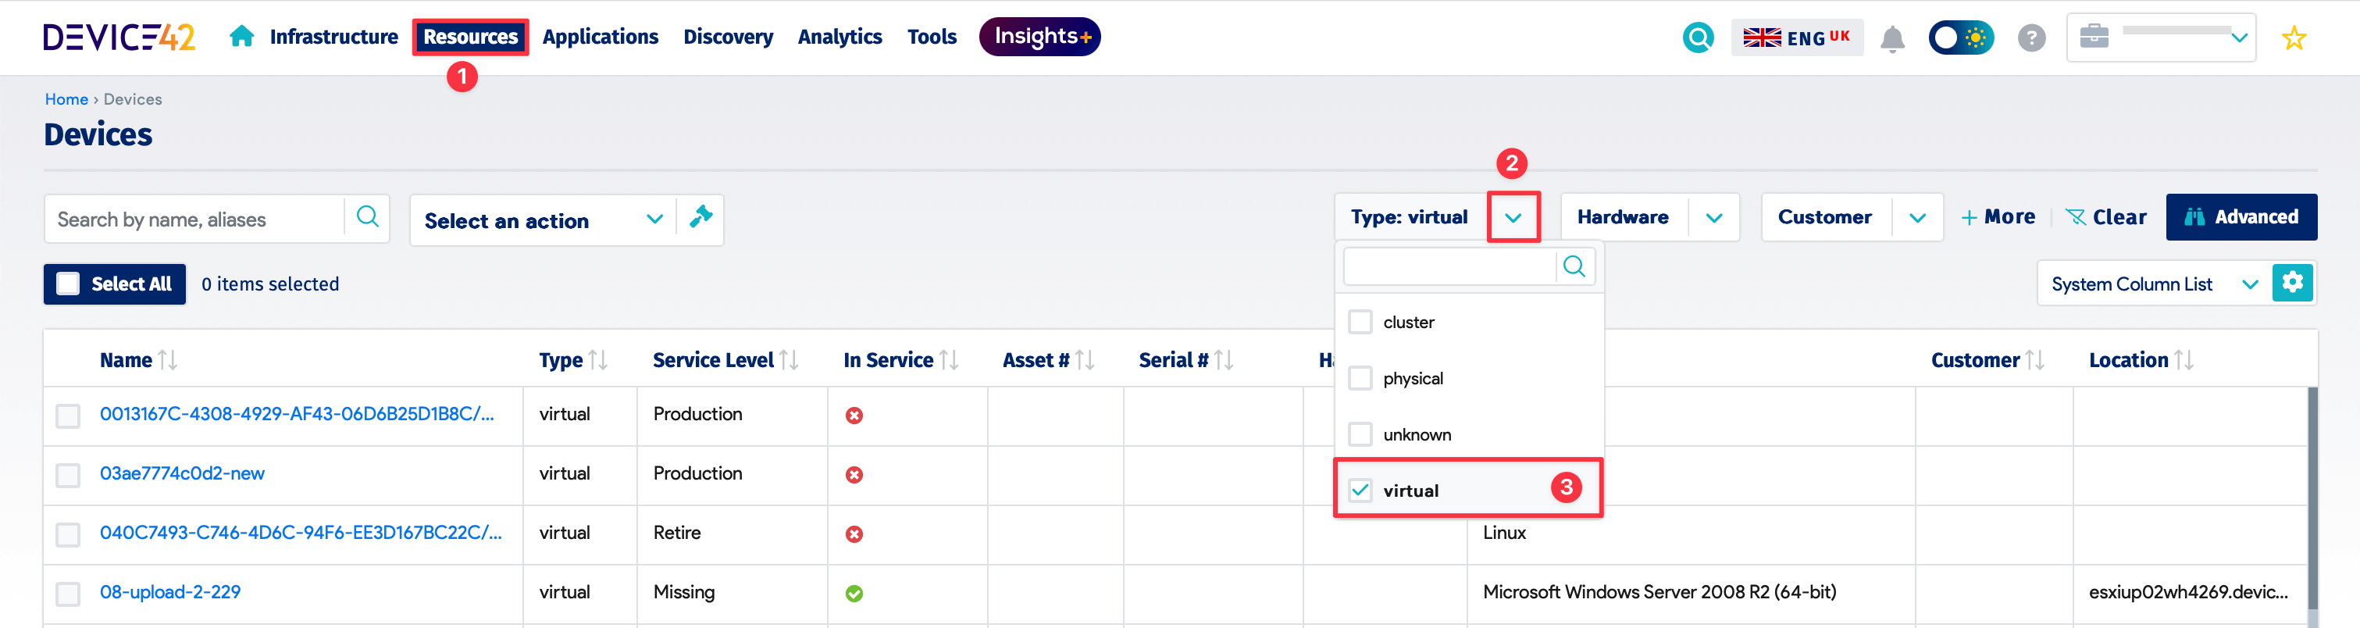Sort by Serial # column arrows

[1223, 360]
